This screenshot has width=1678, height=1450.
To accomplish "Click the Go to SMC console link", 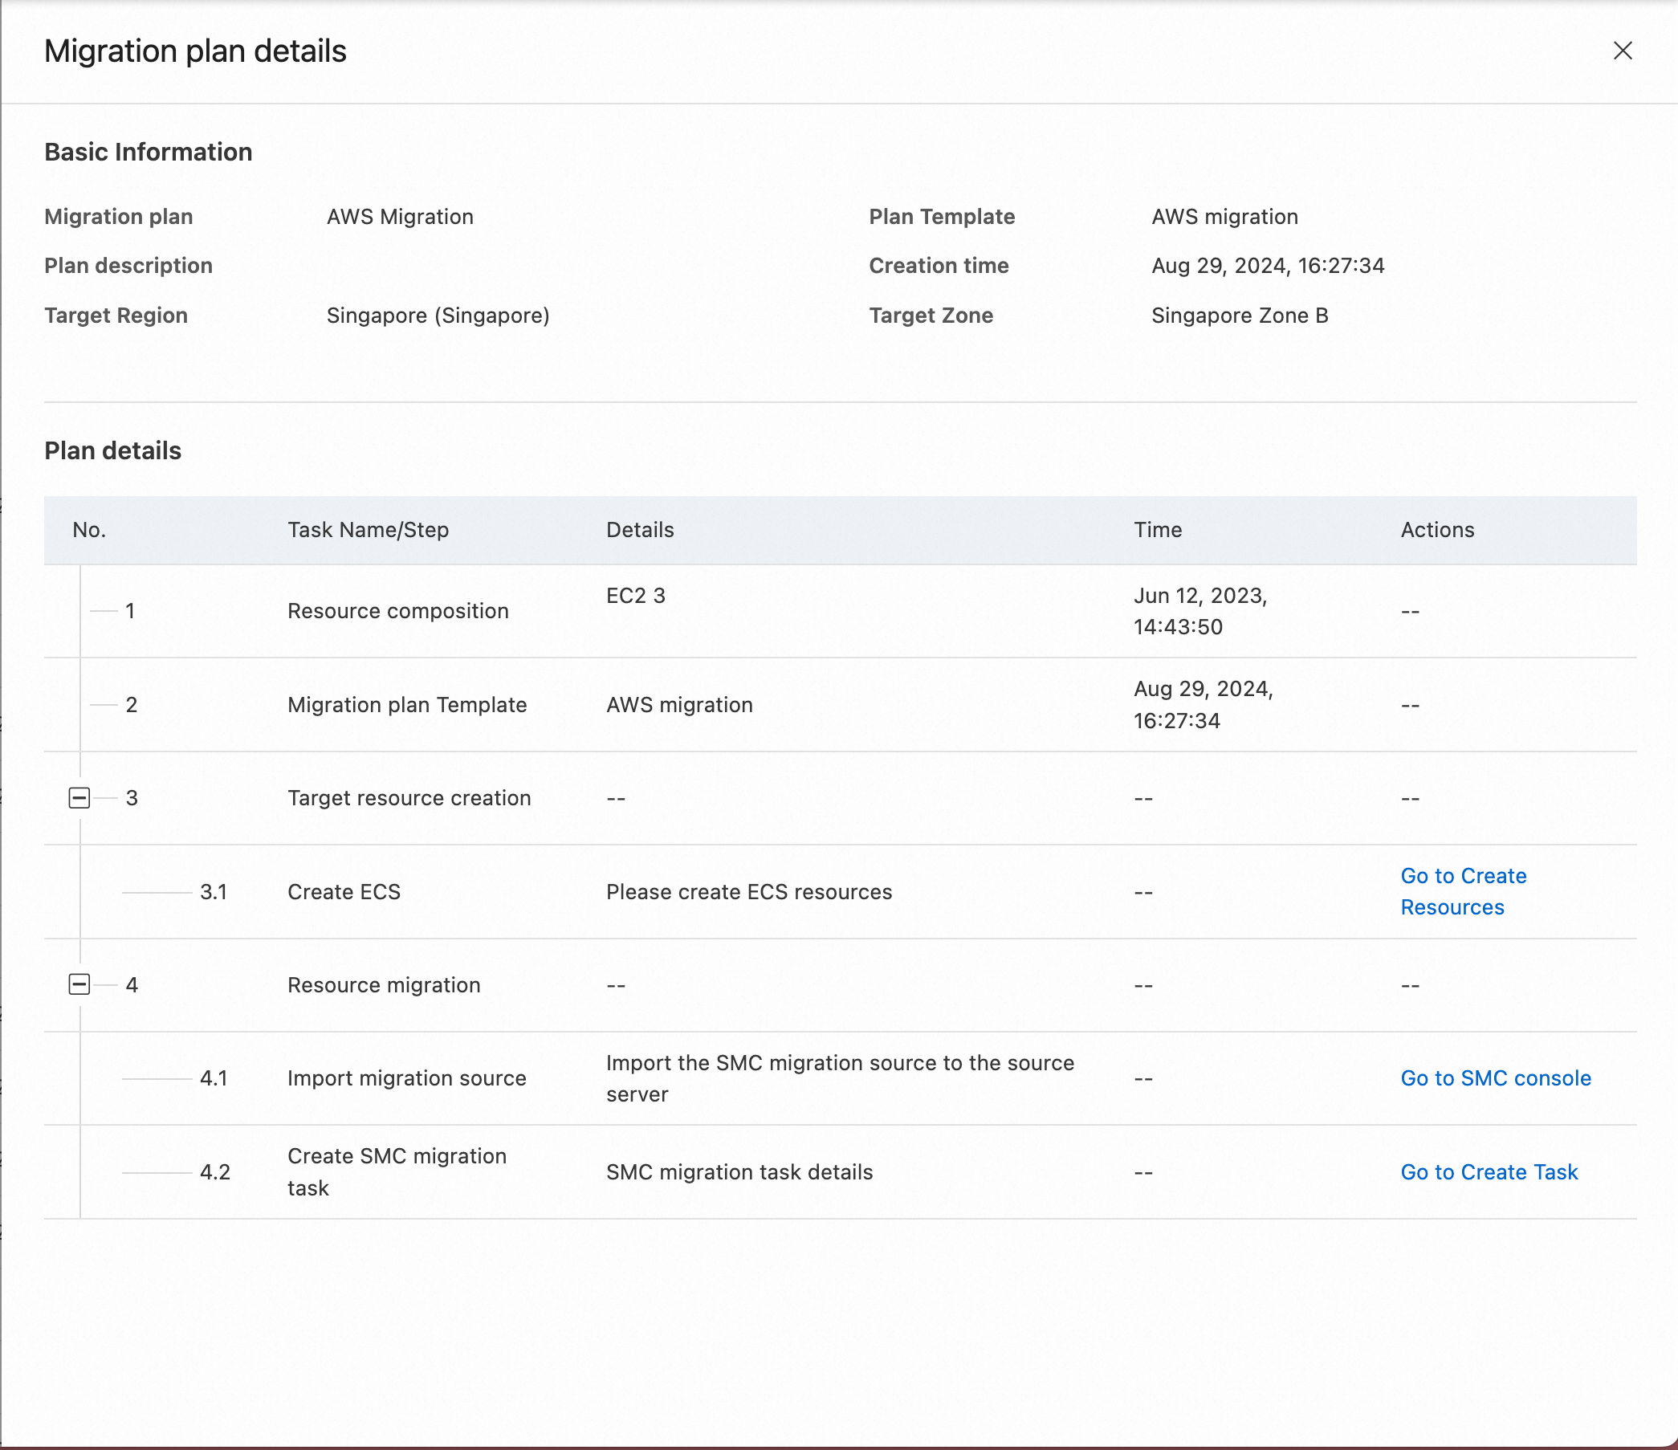I will (1495, 1078).
